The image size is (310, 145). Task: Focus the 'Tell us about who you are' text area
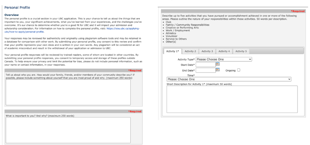68,92
